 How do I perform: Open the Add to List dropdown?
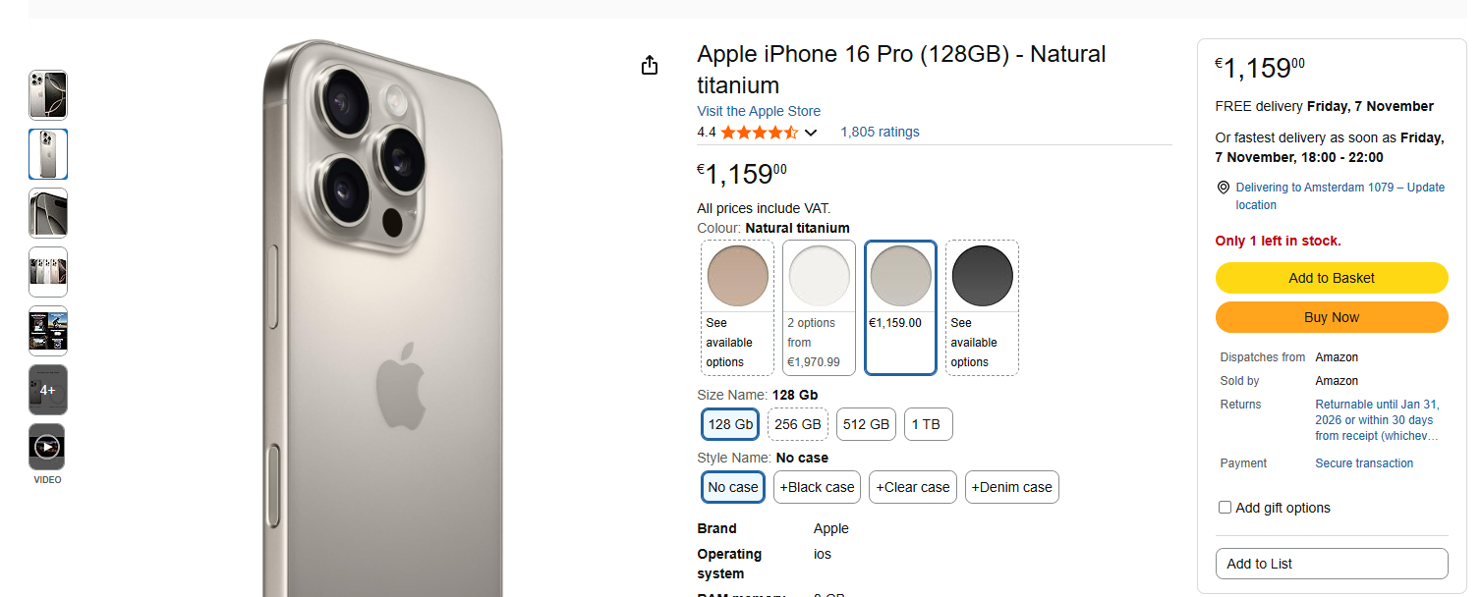(x=1332, y=564)
